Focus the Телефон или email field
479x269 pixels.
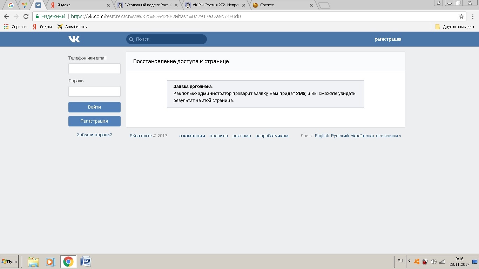pyautogui.click(x=94, y=69)
